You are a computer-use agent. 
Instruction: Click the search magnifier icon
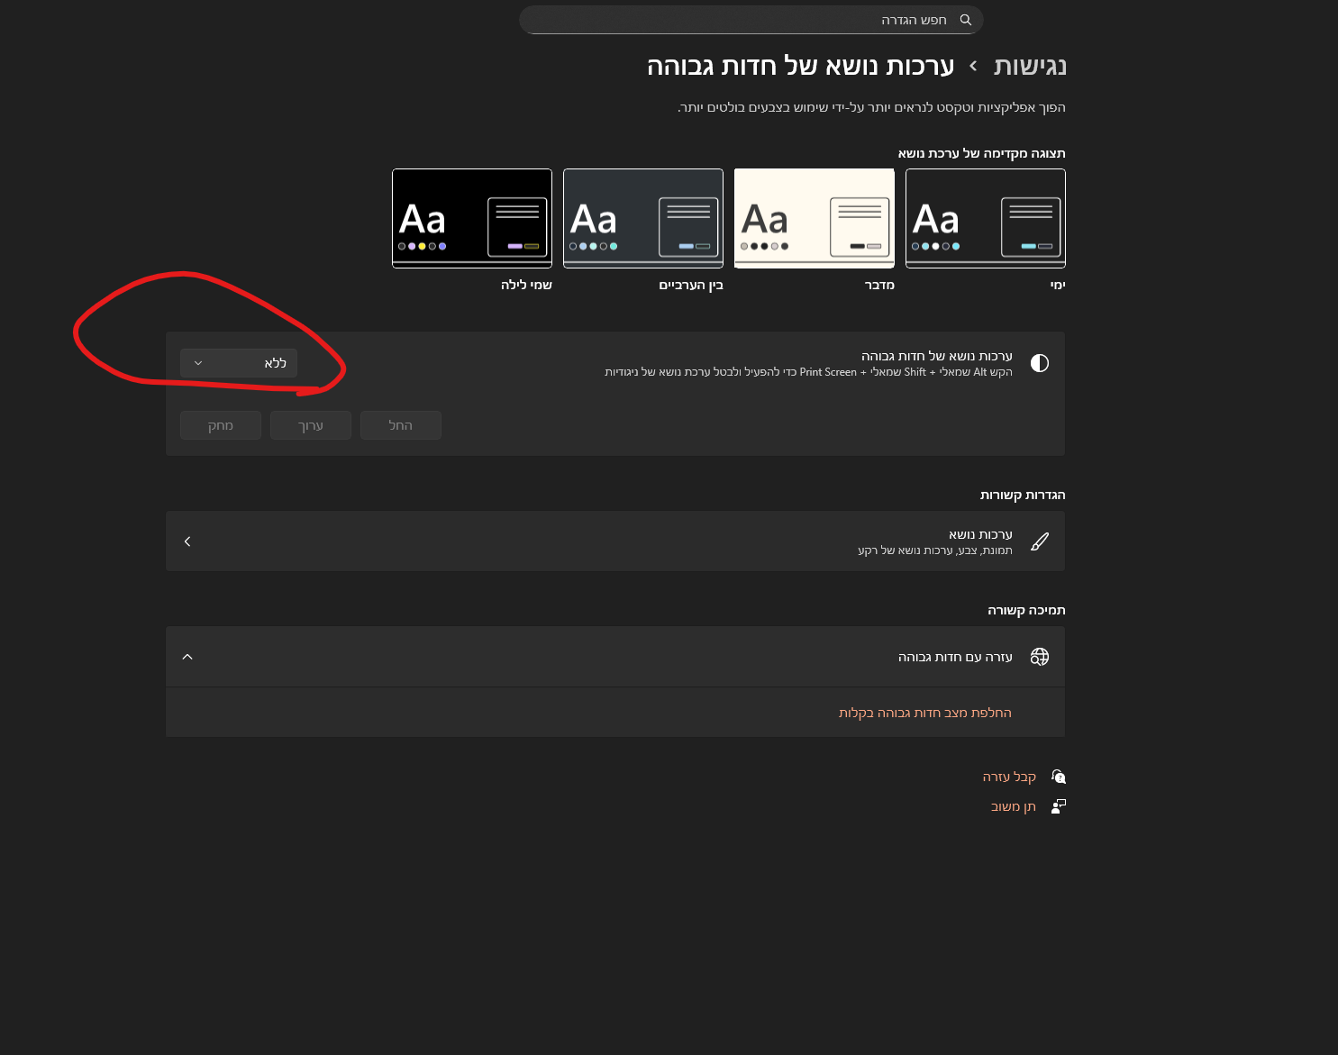point(965,20)
